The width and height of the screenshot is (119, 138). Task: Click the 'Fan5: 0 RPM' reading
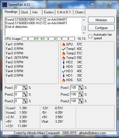point(15,76)
